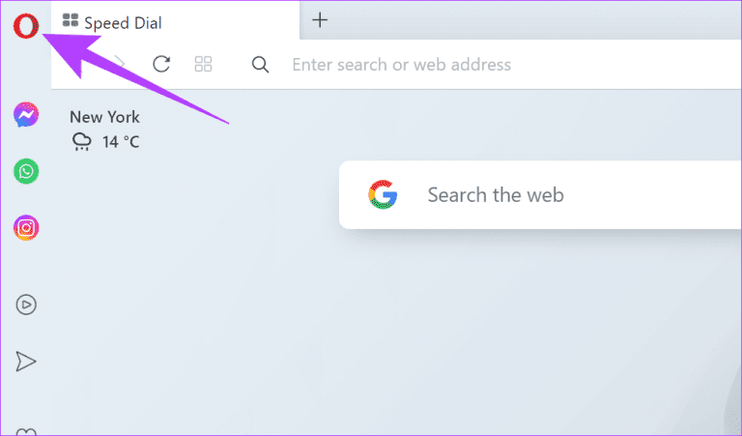The height and width of the screenshot is (436, 742).
Task: Open a new tab with the plus button
Action: [321, 20]
